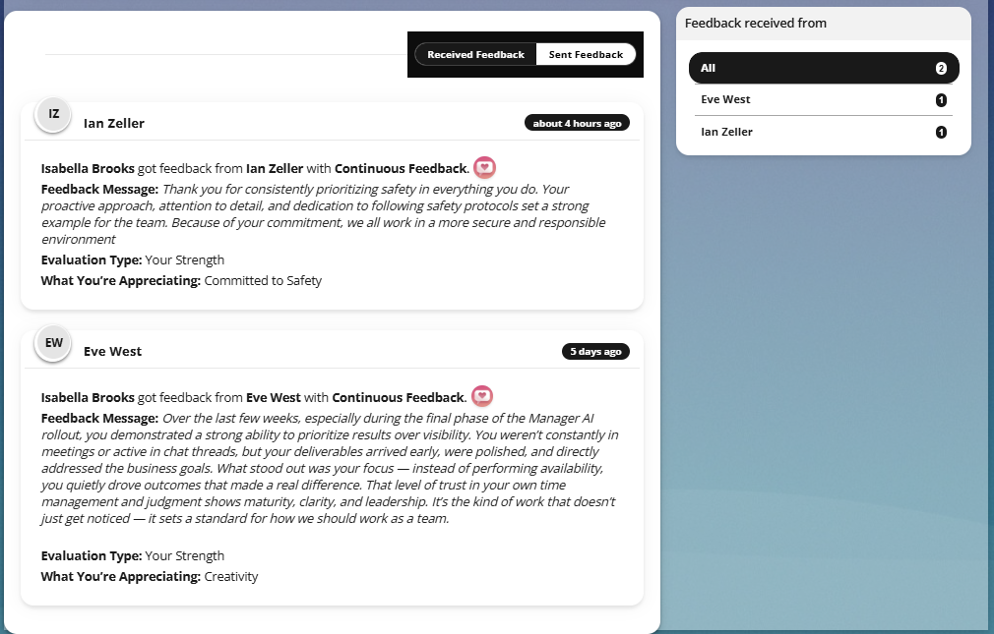
Task: Click the heart feedback icon in Eve West's card
Action: (482, 396)
